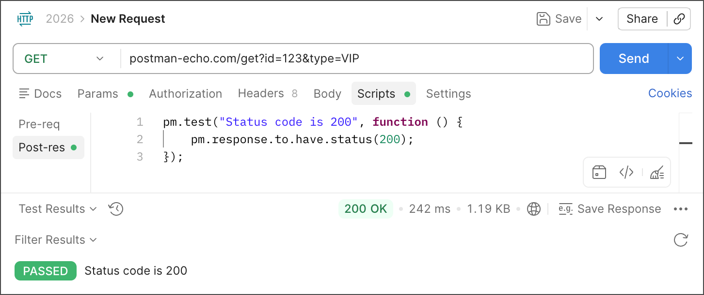Expand the Save options chevron
The image size is (704, 295).
(599, 19)
